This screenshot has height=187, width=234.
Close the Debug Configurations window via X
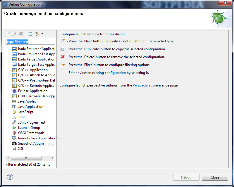[x=225, y=3]
